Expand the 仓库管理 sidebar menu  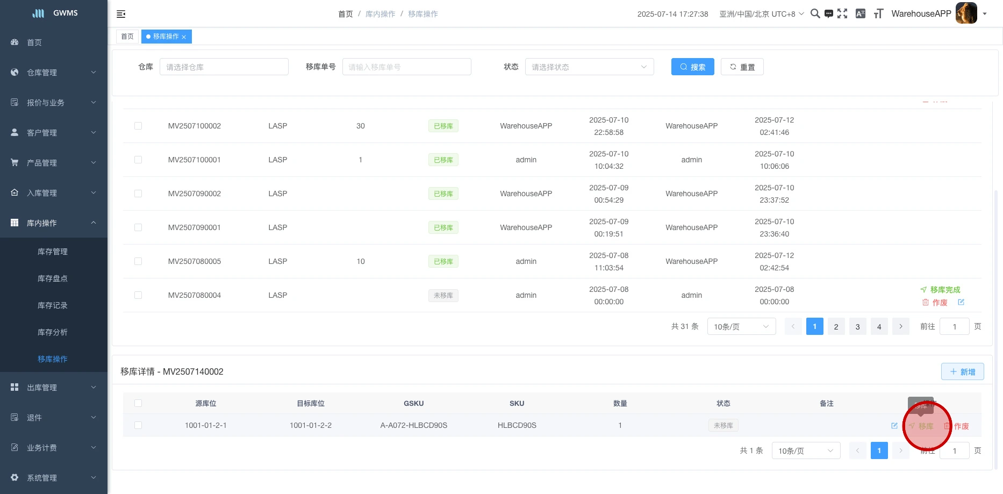(x=54, y=73)
